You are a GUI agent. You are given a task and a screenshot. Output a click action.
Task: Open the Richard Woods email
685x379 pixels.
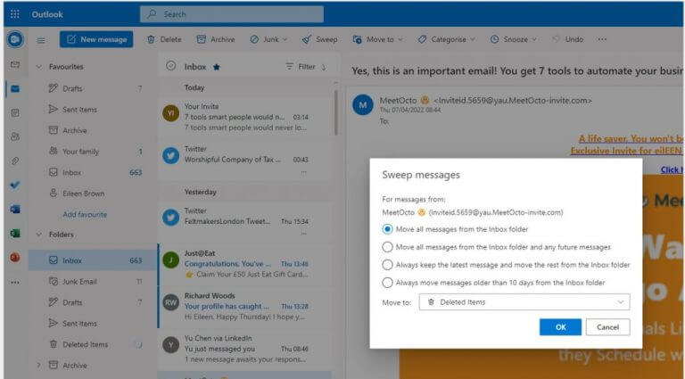(246, 307)
